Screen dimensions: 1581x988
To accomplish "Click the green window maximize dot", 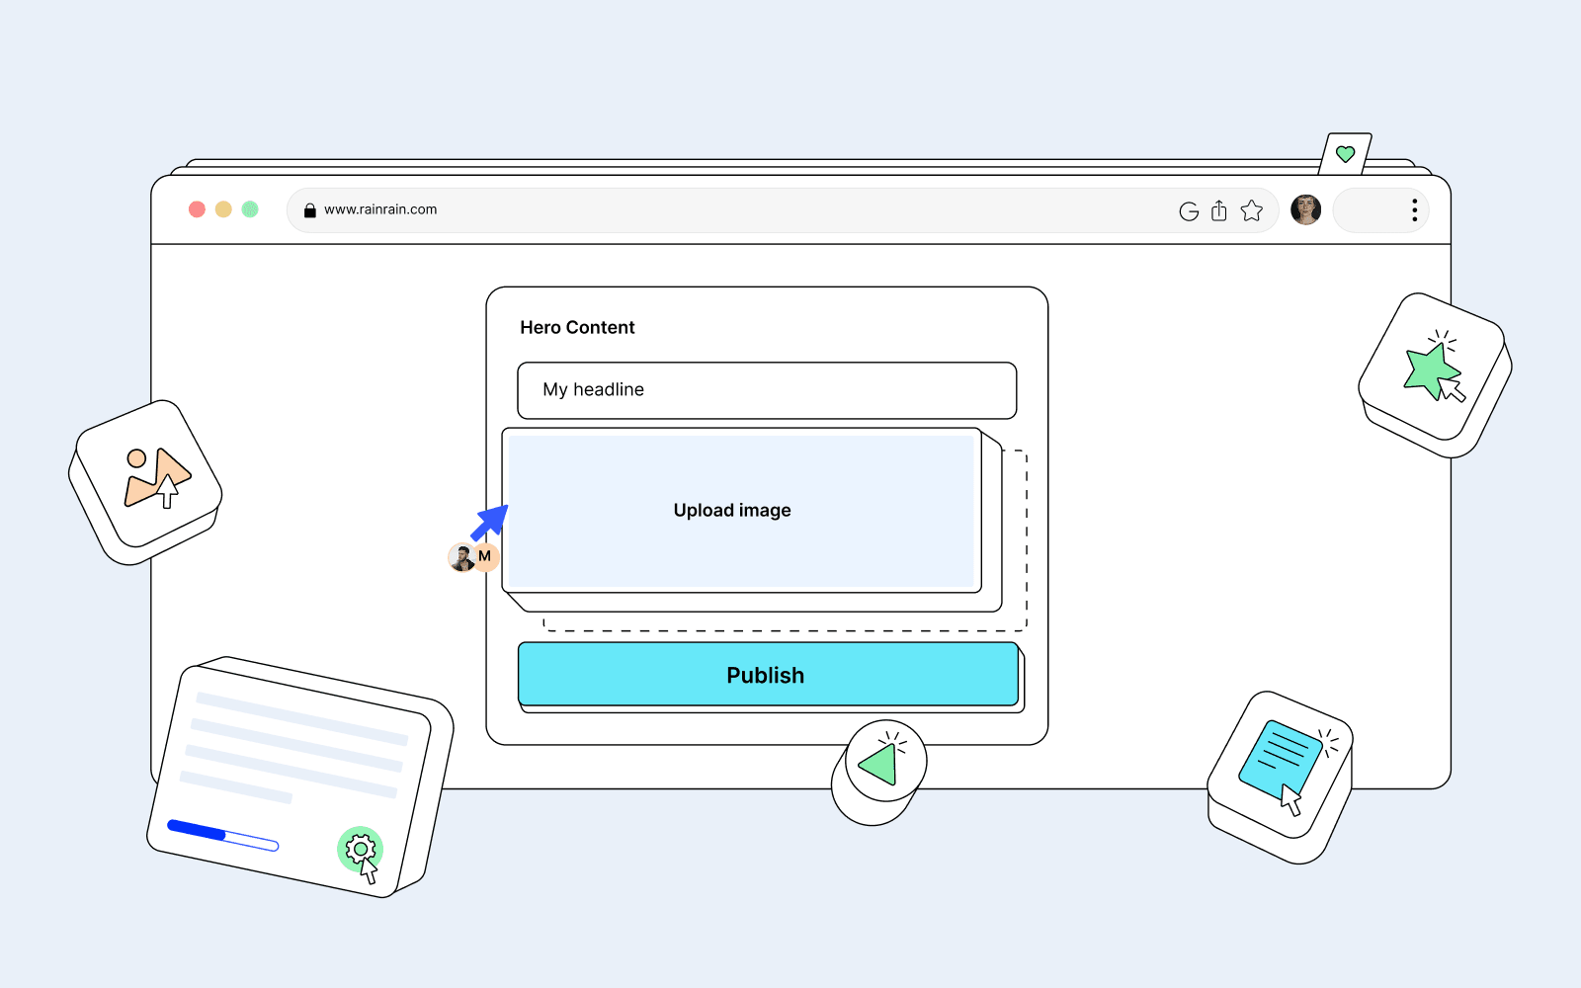I will click(250, 209).
